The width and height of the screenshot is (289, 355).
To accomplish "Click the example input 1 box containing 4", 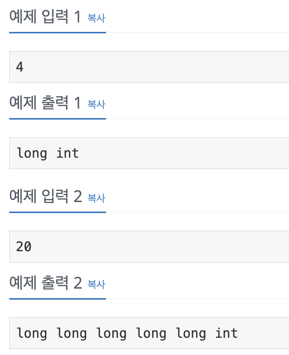I will pos(149,67).
